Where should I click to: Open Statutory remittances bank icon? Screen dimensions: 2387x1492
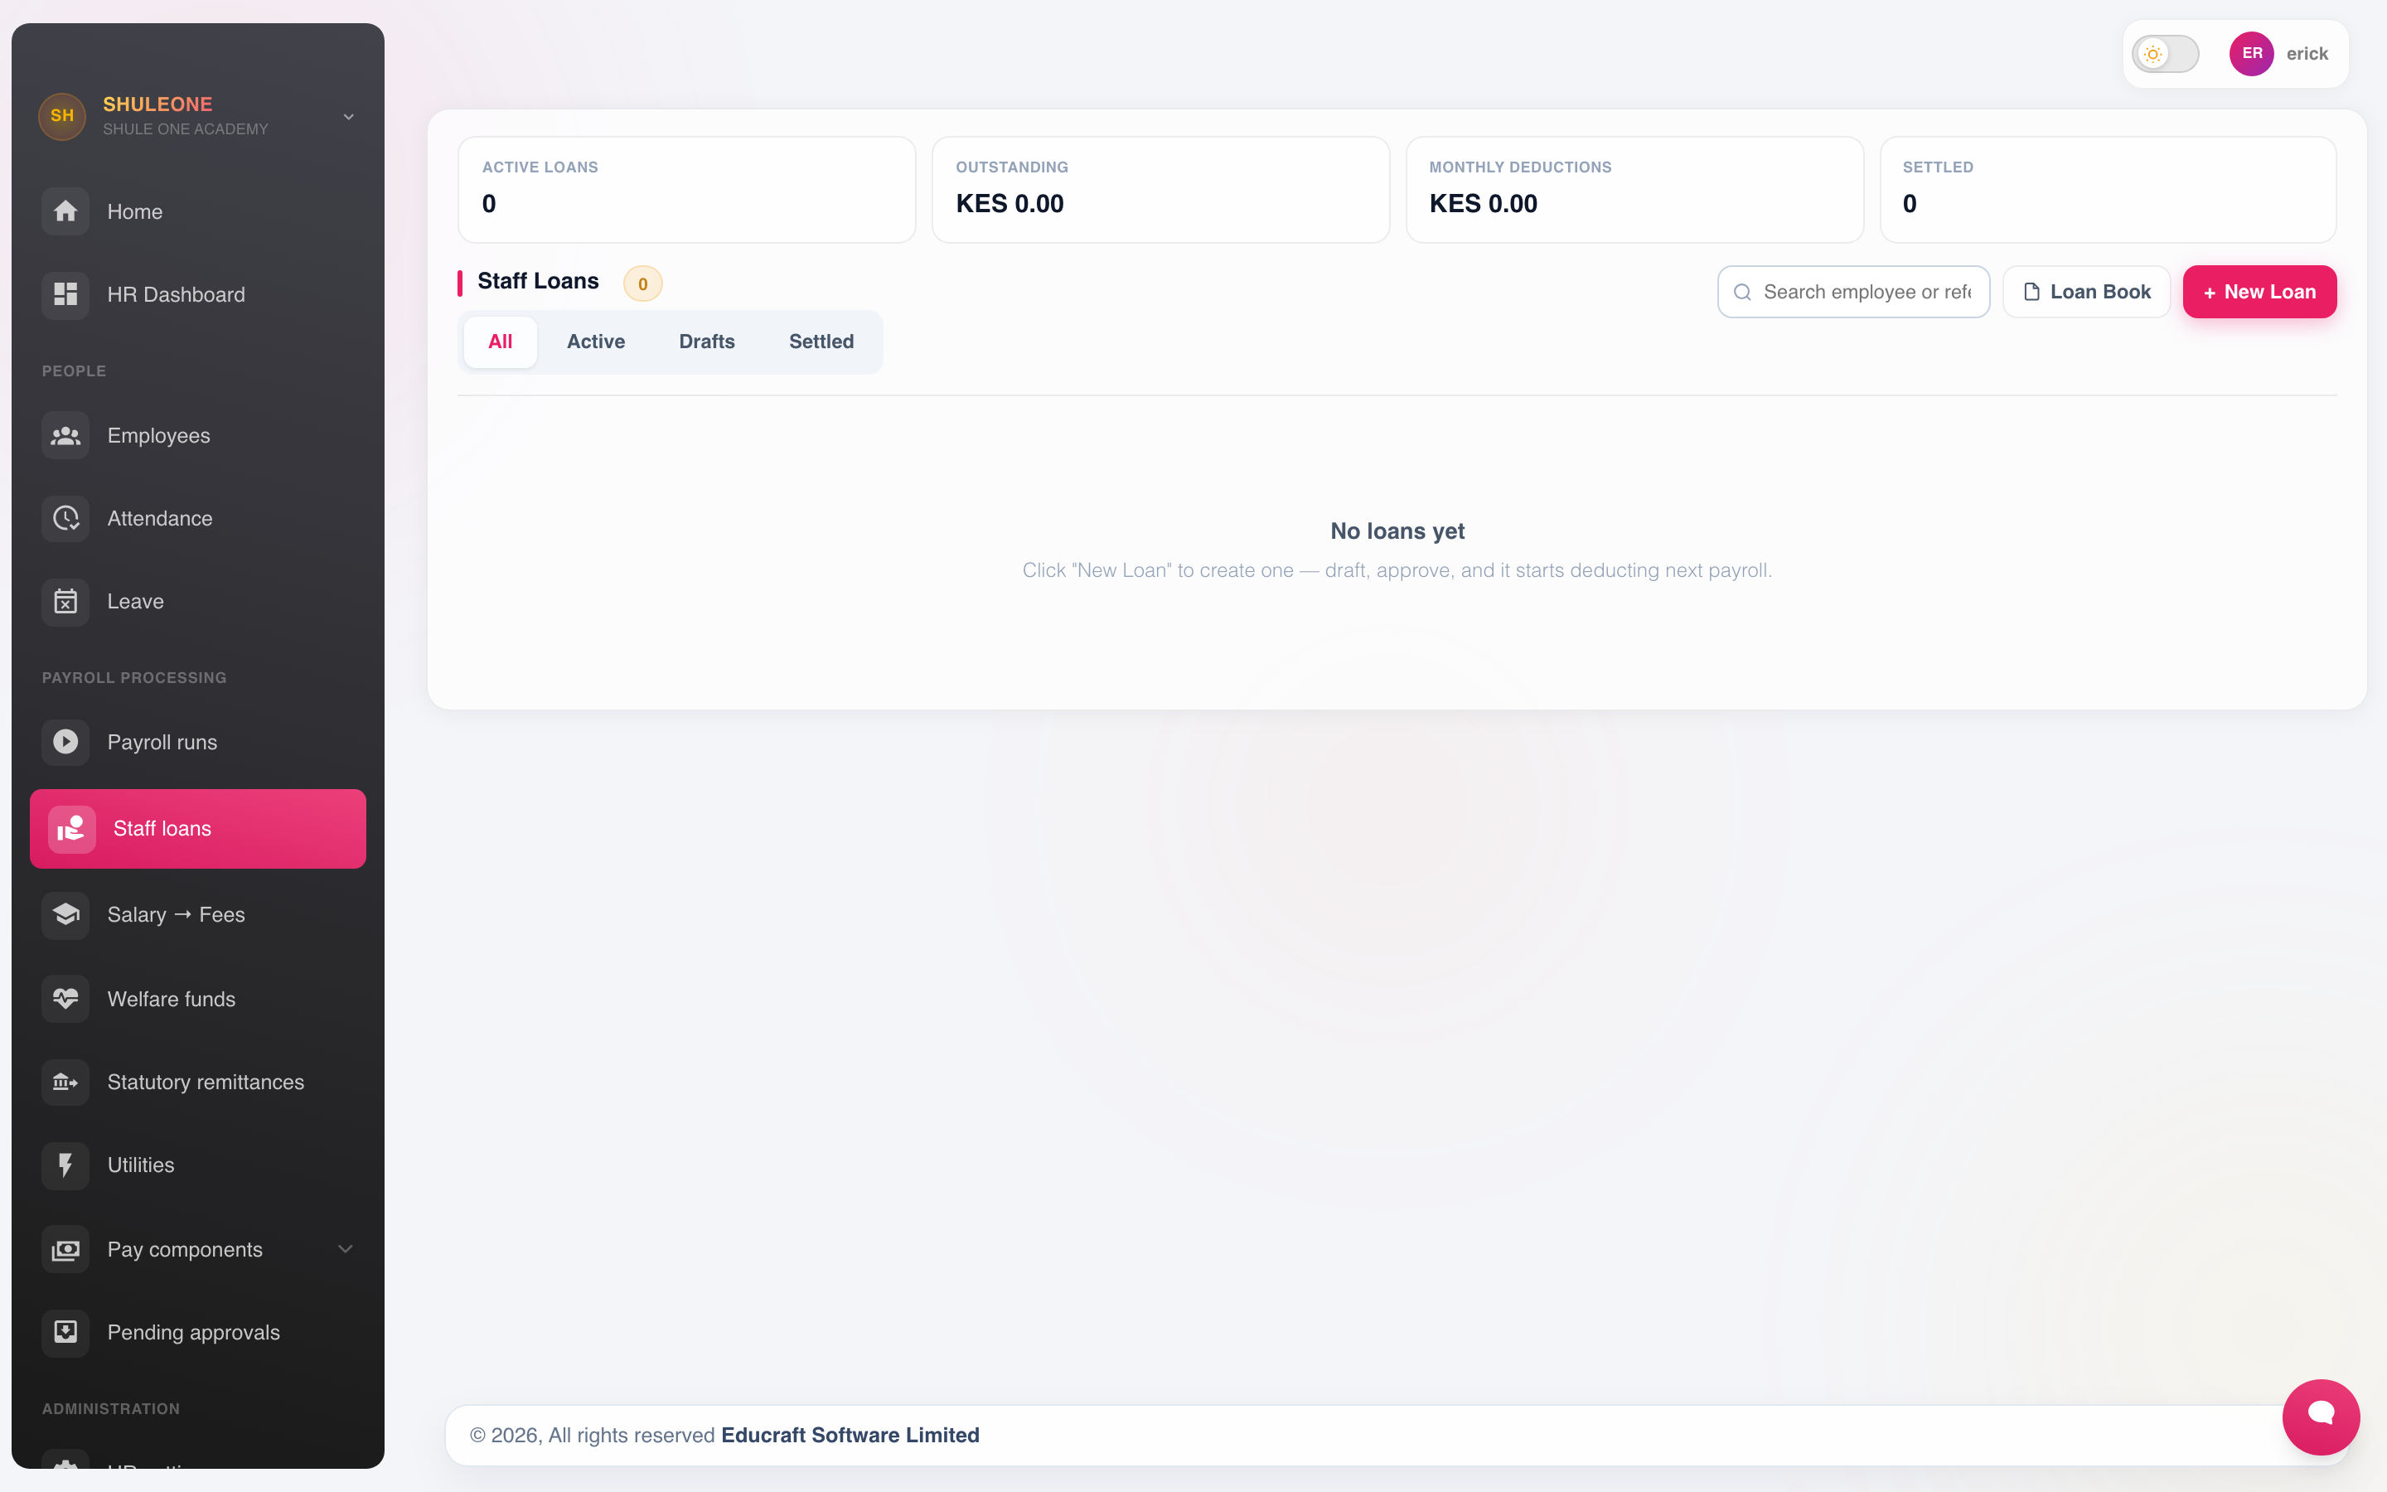point(65,1083)
